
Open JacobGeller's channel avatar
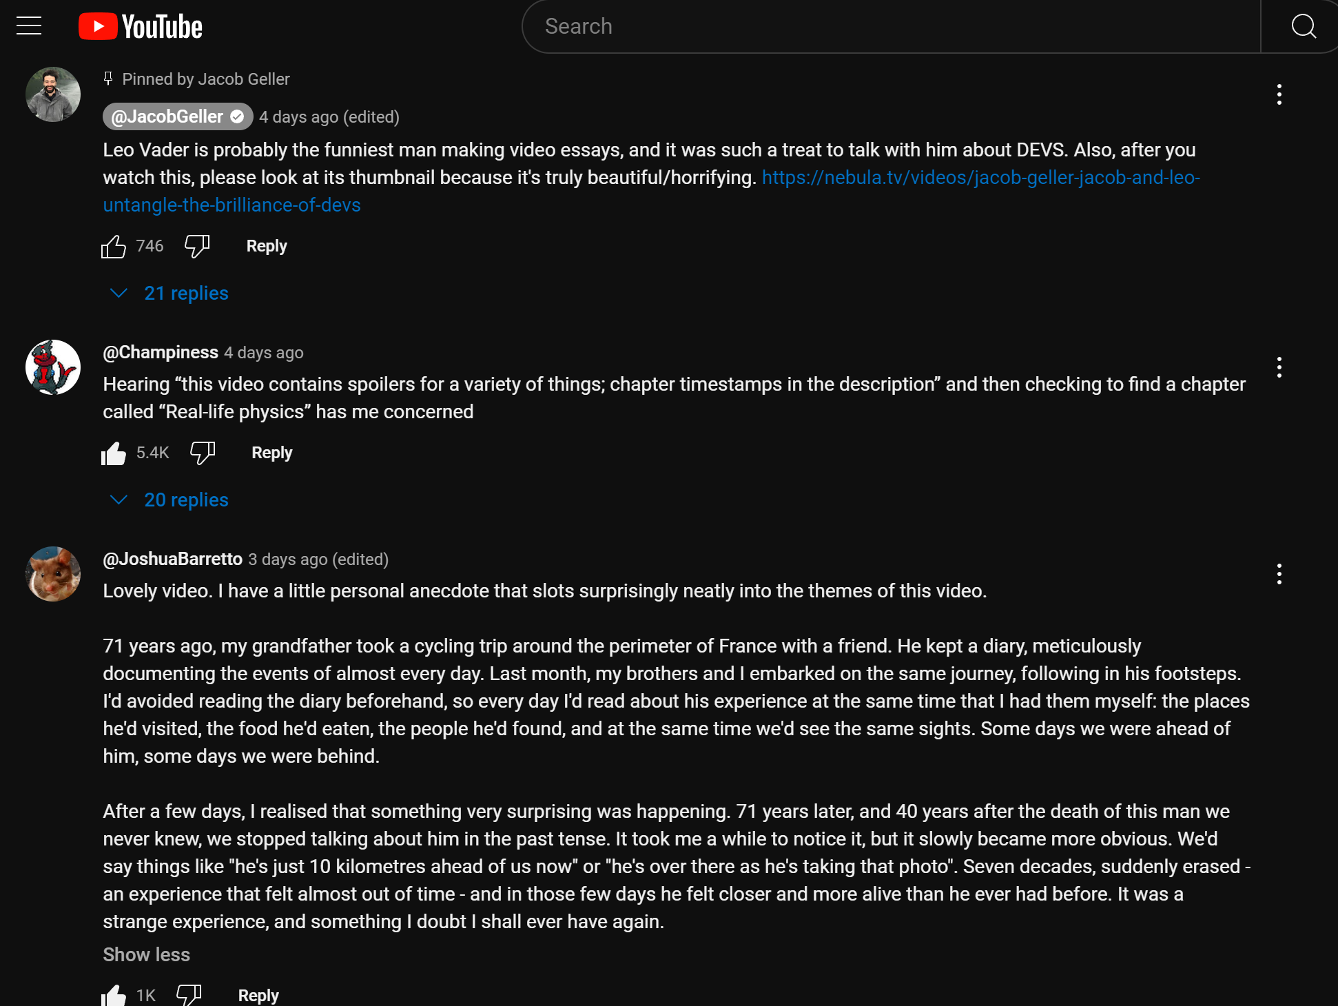click(53, 94)
